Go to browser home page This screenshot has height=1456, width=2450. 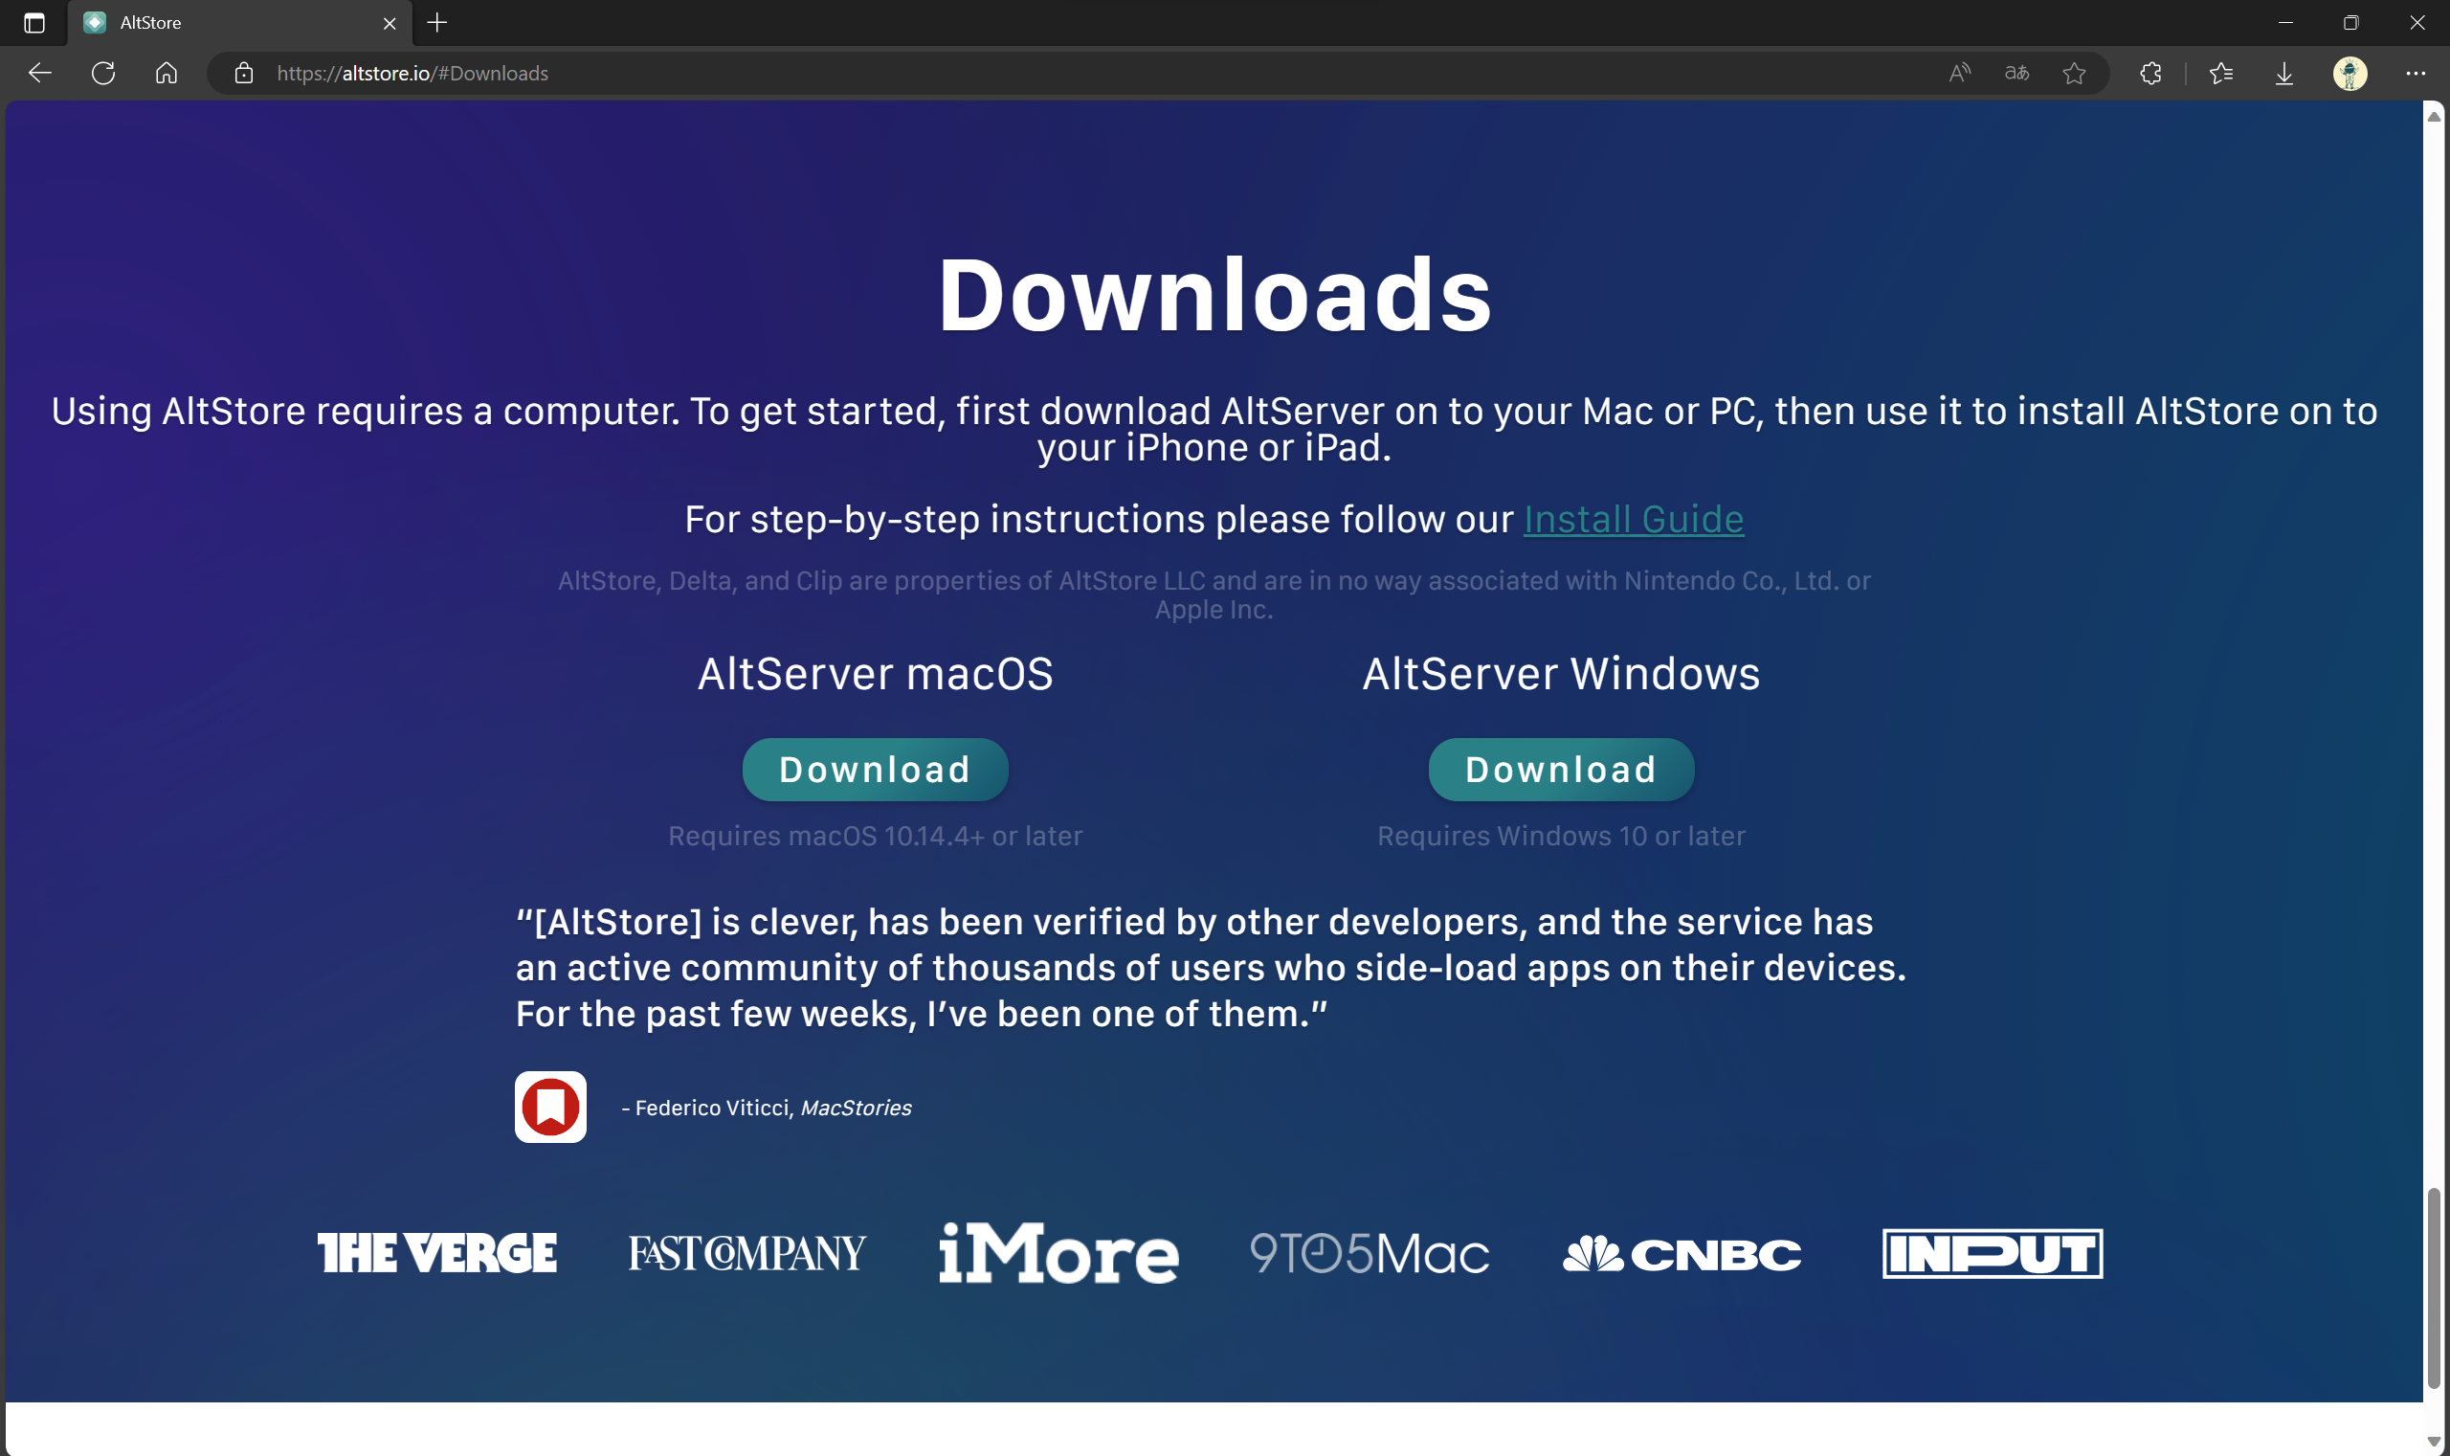point(167,74)
